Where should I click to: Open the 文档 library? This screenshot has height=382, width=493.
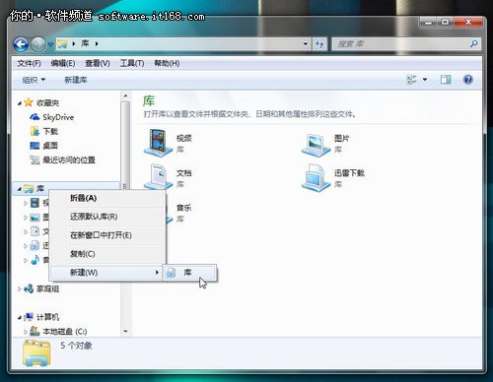(168, 177)
